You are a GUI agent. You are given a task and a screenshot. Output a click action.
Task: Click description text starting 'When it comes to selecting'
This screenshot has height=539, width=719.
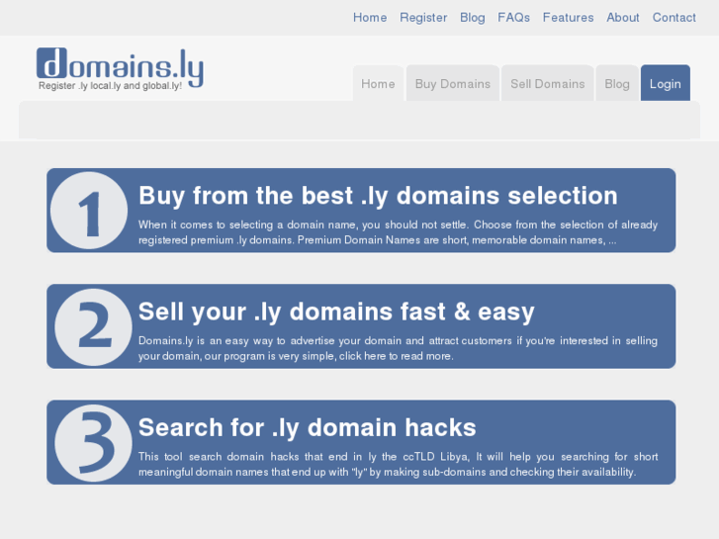398,232
